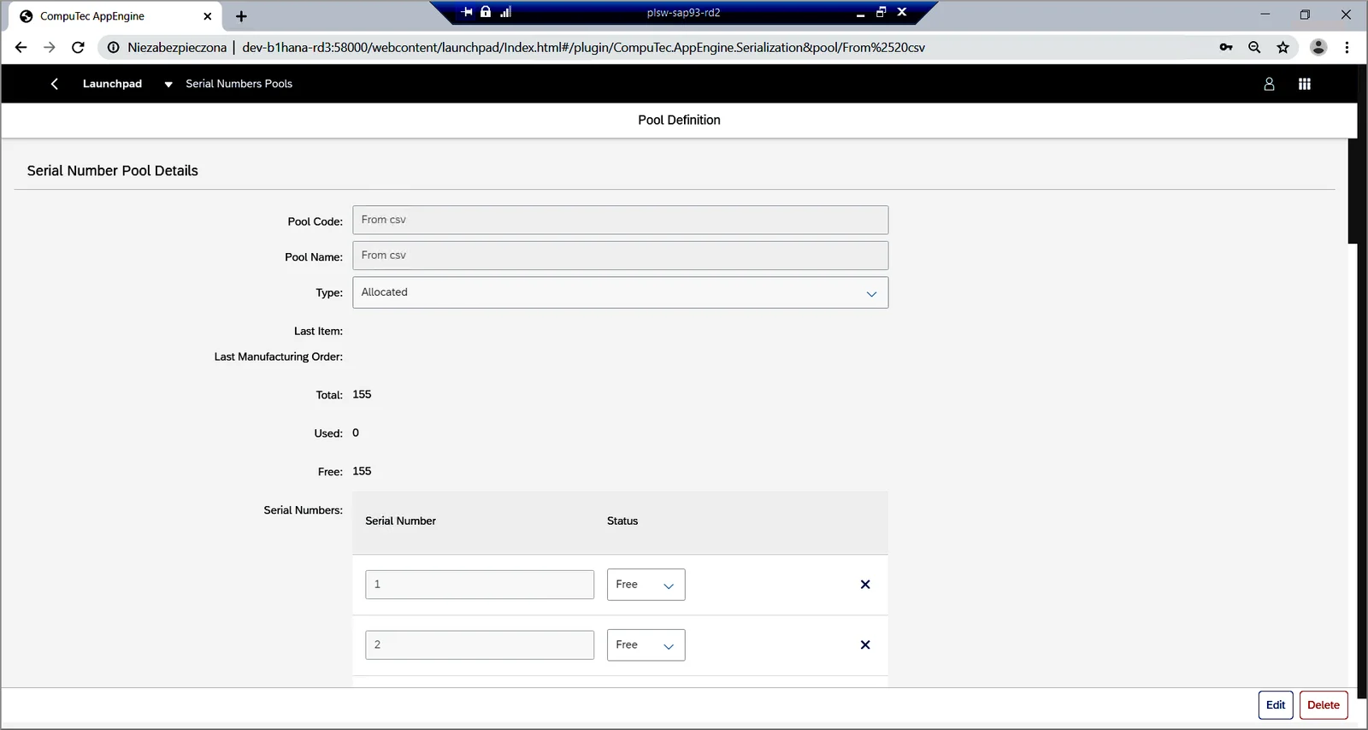Go forward using the browser forward arrow
This screenshot has width=1368, height=730.
(50, 48)
